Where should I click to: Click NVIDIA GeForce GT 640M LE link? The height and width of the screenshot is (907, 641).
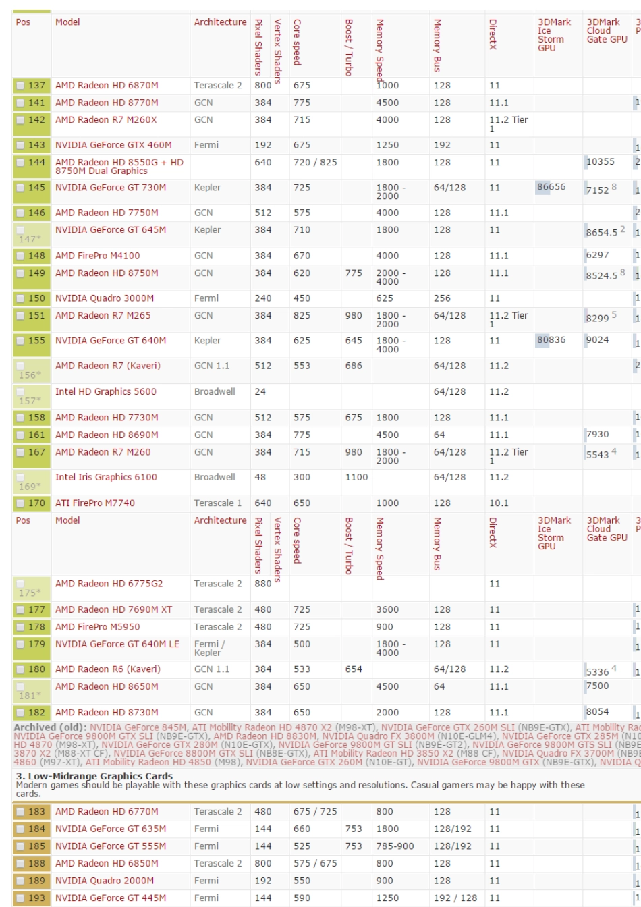117,644
